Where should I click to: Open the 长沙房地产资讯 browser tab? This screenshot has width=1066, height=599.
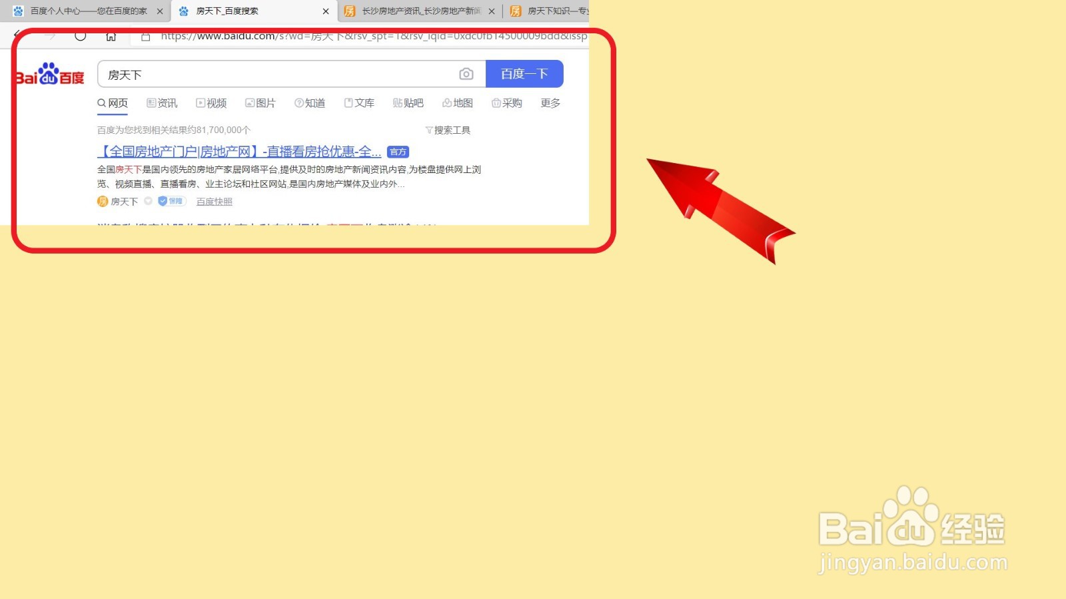pyautogui.click(x=420, y=11)
